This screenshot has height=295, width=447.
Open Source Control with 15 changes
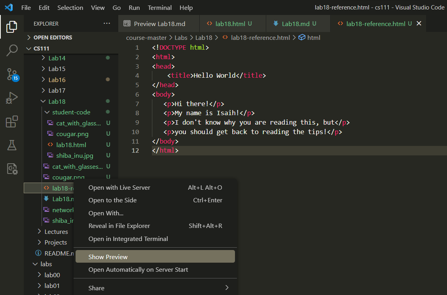pyautogui.click(x=12, y=74)
